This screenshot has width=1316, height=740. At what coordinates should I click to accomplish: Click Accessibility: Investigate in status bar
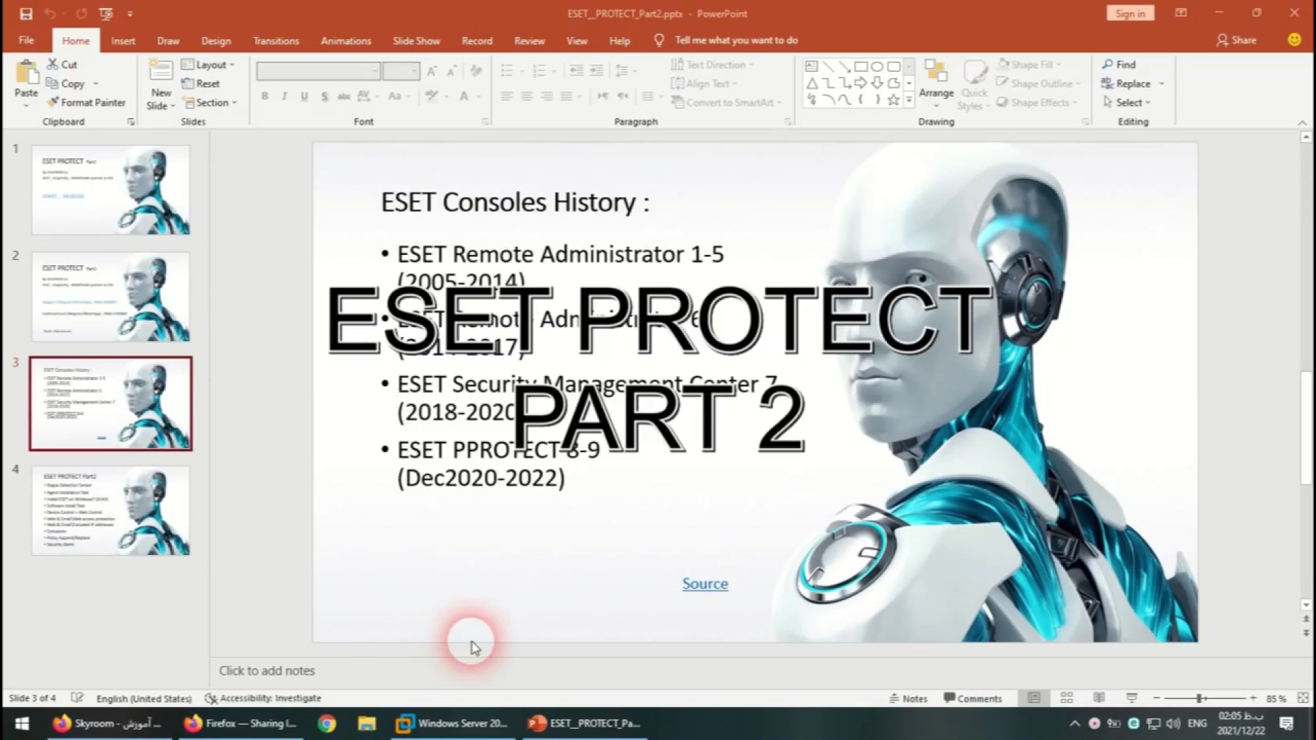point(263,698)
